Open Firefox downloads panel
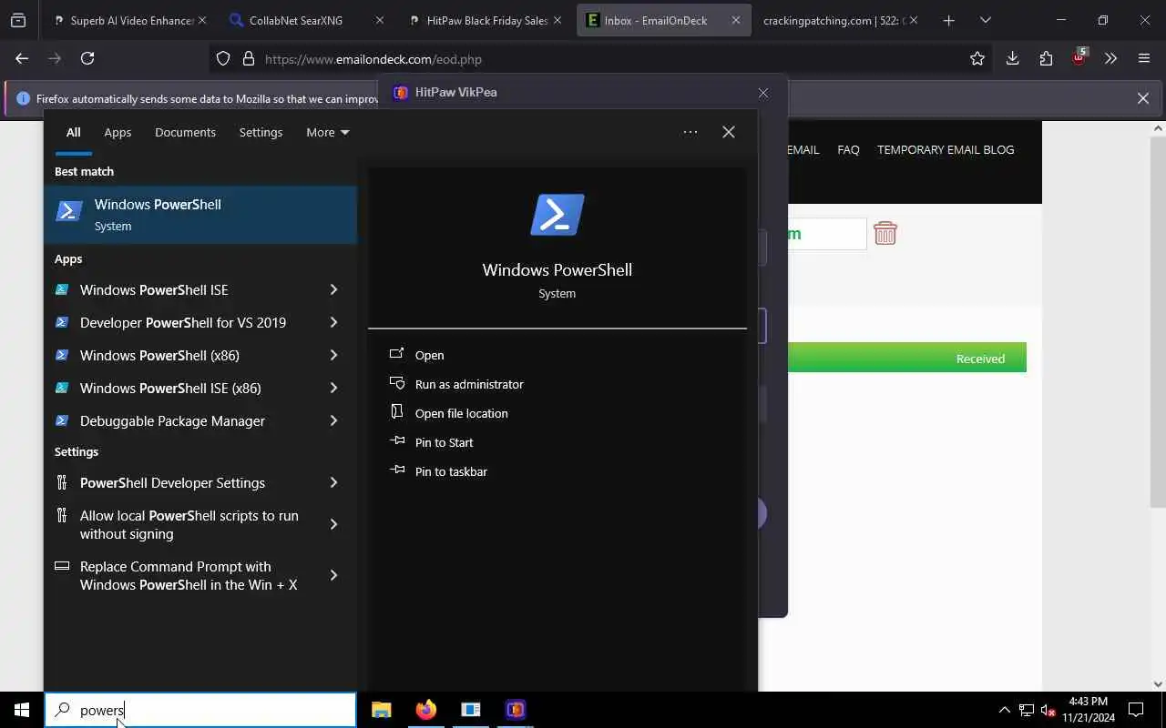This screenshot has width=1166, height=728. pos(1012,58)
